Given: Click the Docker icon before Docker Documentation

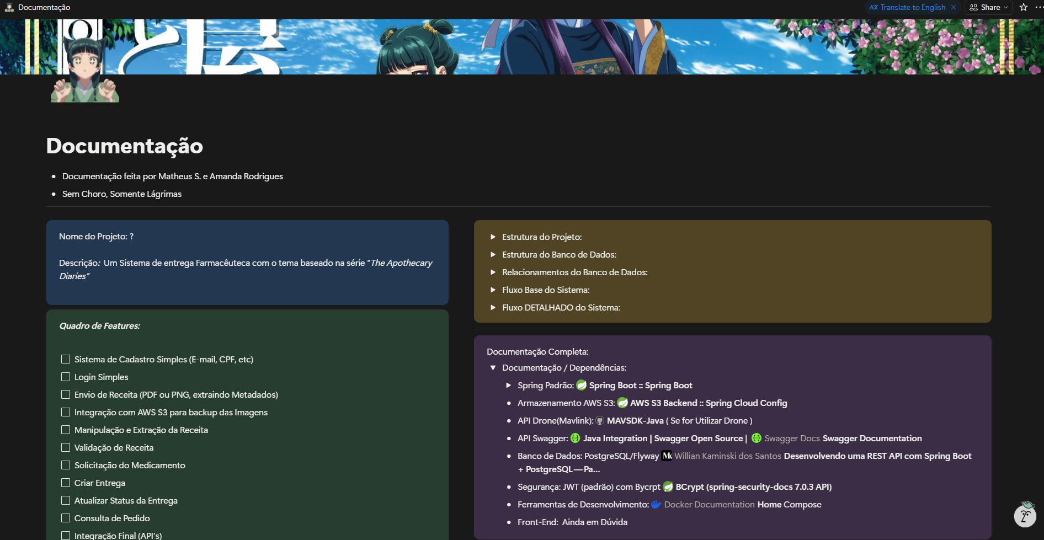Looking at the screenshot, I should coord(656,504).
